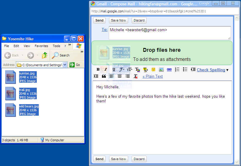This screenshot has height=166, width=241.
Task: Insert an emoticon in the message
Action: (153, 69)
